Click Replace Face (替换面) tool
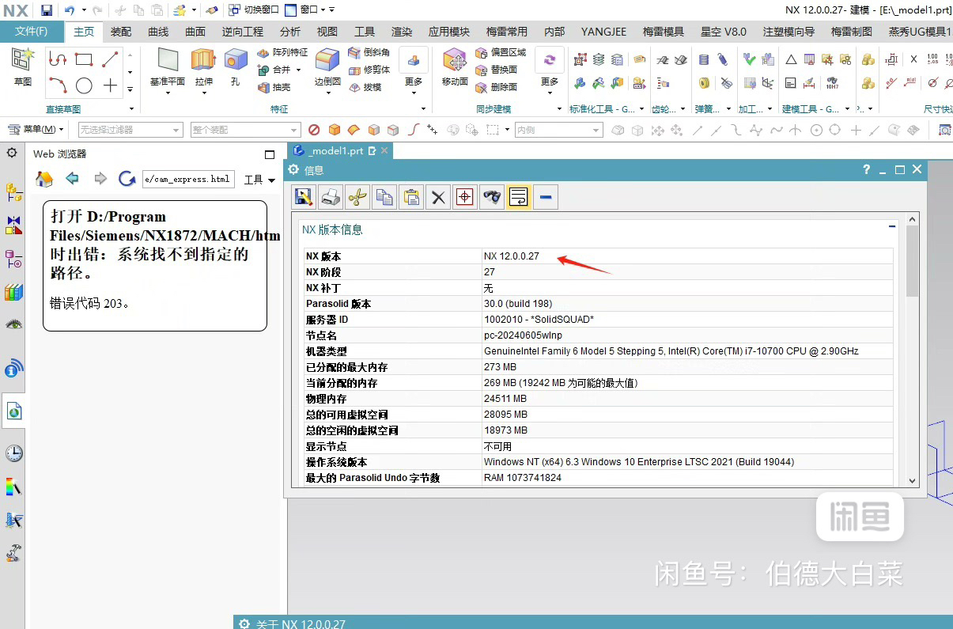 [x=497, y=70]
